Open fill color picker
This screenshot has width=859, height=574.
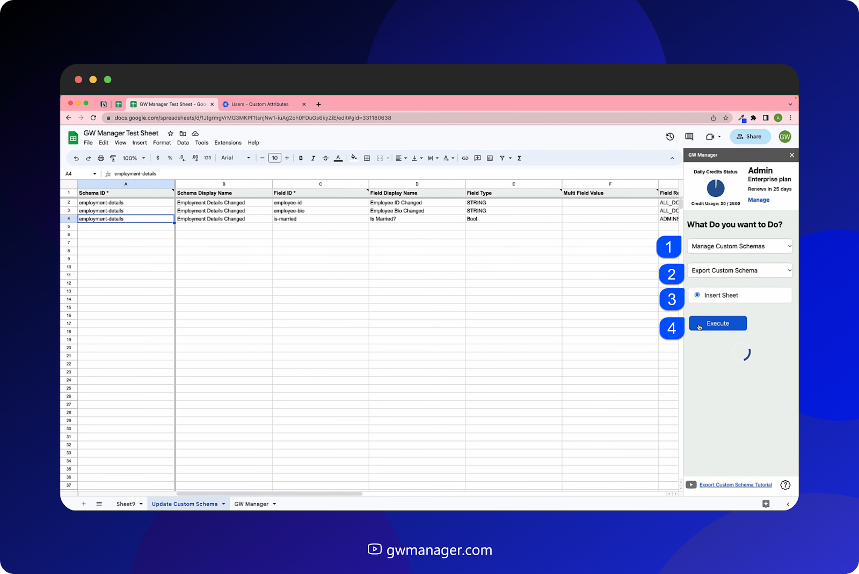coord(354,158)
